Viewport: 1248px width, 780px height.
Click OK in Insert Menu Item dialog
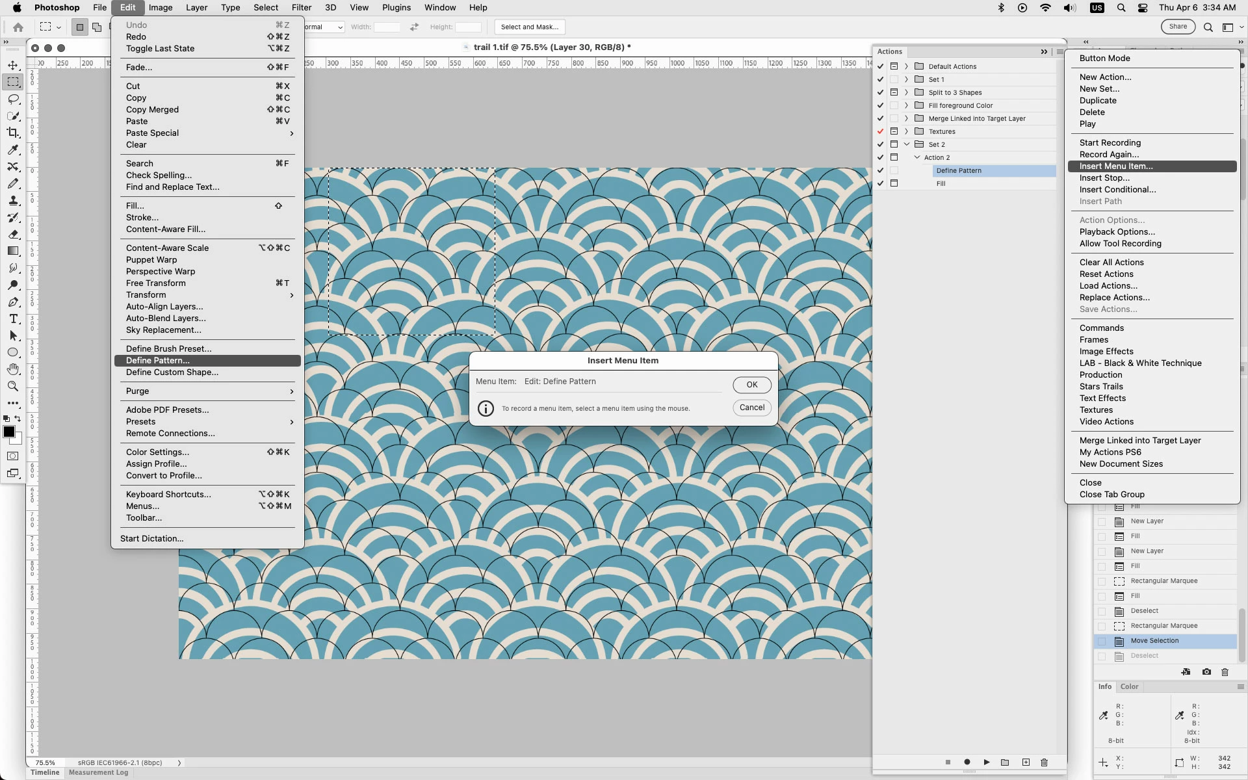pyautogui.click(x=752, y=385)
